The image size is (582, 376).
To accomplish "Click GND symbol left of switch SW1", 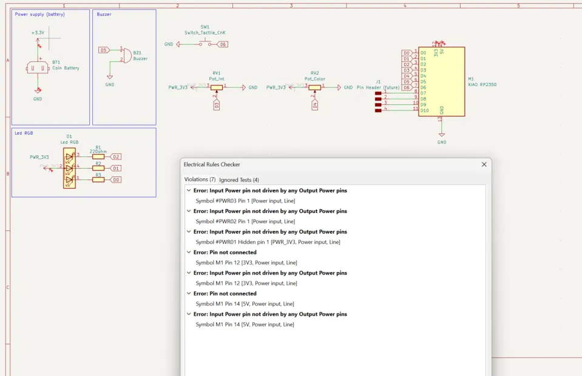I will (178, 44).
